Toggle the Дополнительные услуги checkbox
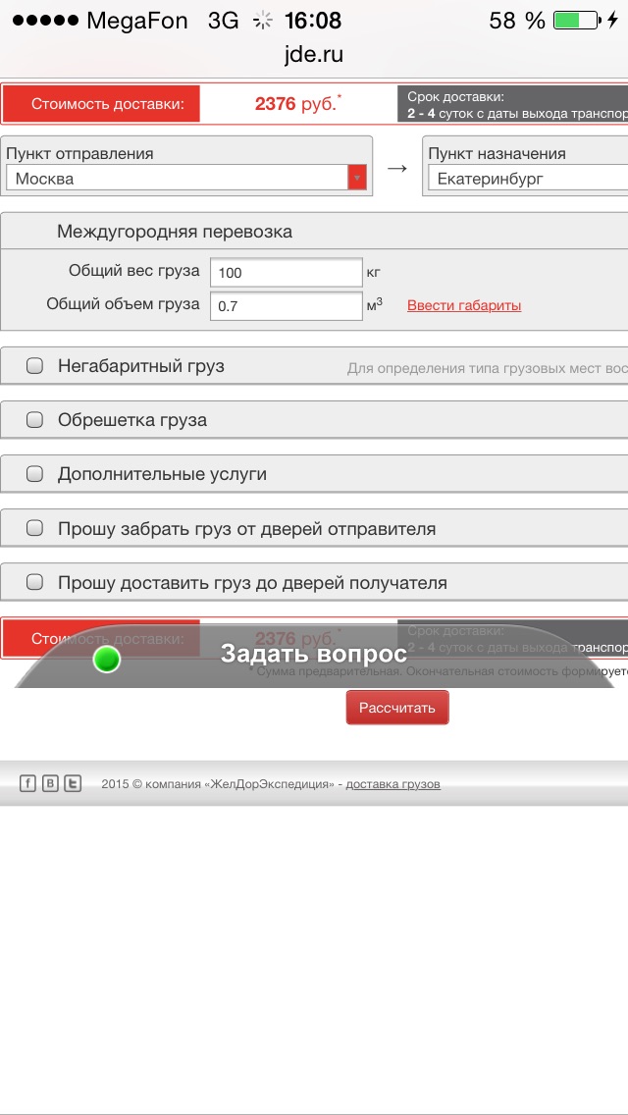The width and height of the screenshot is (628, 1115). pyautogui.click(x=34, y=474)
